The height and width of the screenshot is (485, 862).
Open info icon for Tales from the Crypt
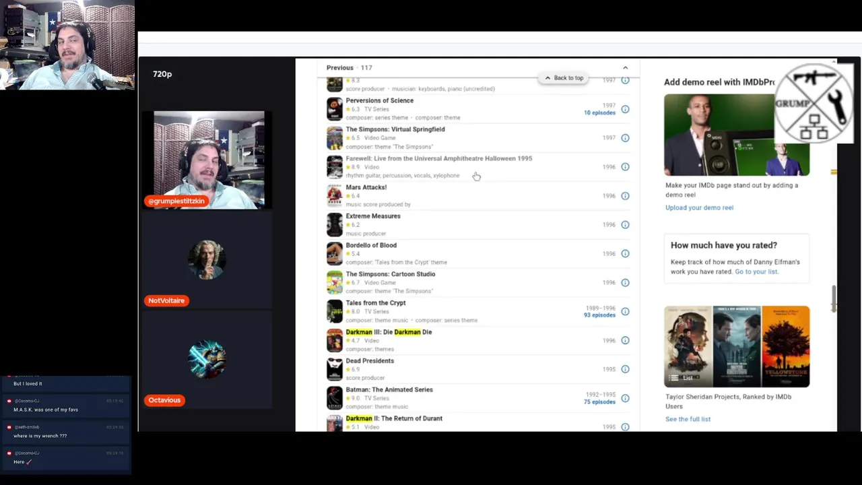click(625, 312)
